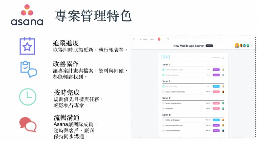
Task: Open A/B Test tag on Publish landing page
Action: click(x=216, y=120)
